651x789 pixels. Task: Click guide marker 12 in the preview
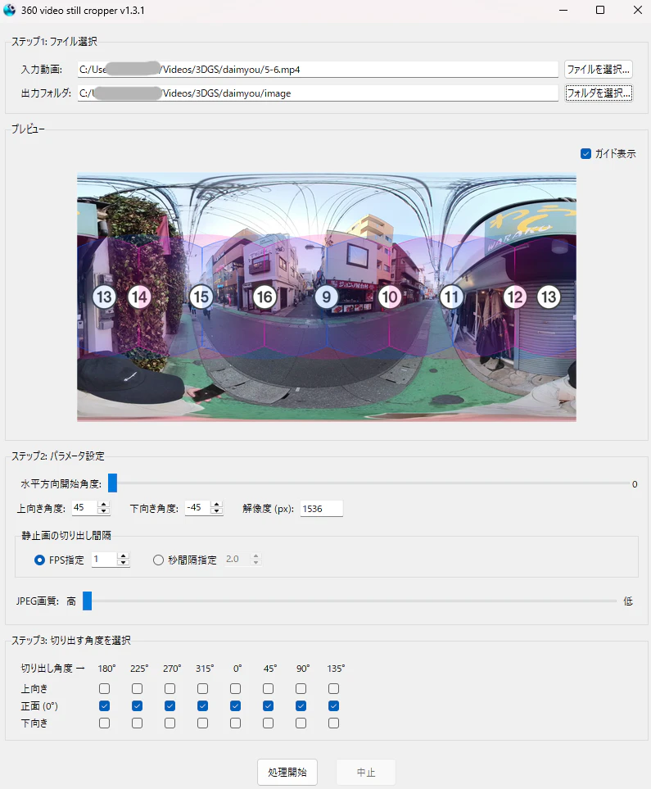515,297
